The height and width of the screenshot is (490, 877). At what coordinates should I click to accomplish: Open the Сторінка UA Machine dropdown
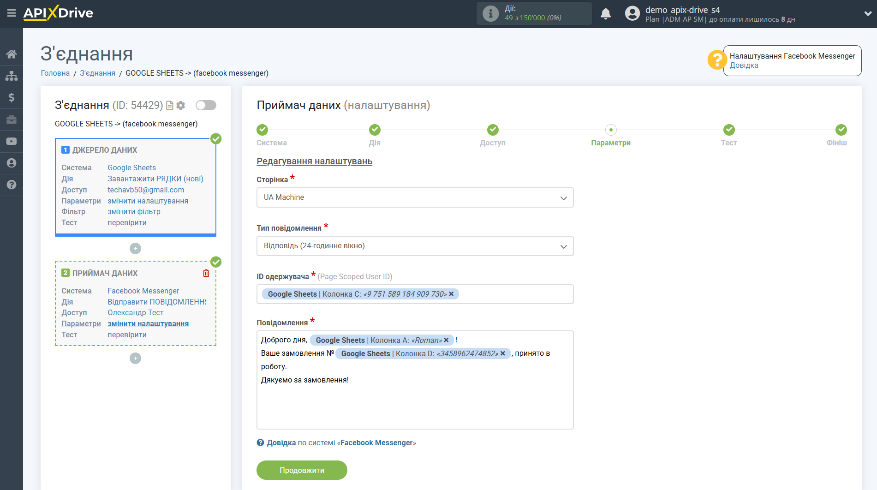pos(415,197)
